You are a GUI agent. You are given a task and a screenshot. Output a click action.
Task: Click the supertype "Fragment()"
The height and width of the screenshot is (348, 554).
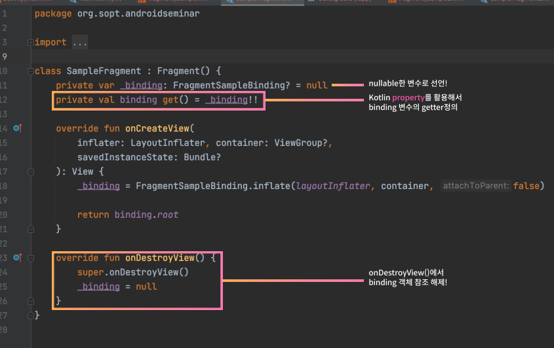click(x=184, y=71)
